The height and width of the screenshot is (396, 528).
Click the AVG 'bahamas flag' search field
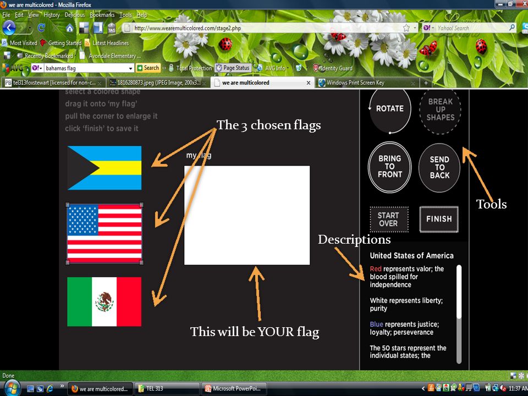tap(86, 68)
